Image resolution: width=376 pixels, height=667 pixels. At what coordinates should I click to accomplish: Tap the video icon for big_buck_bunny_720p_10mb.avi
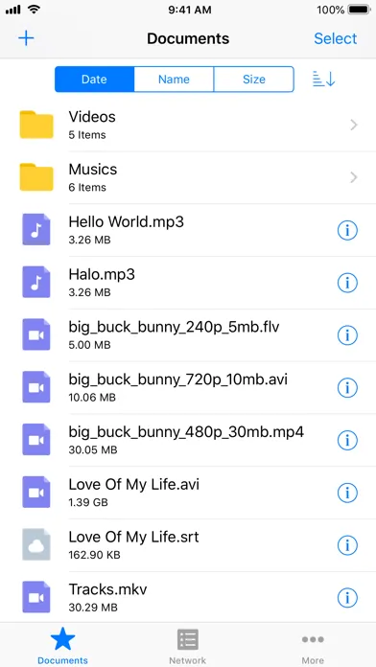36,387
